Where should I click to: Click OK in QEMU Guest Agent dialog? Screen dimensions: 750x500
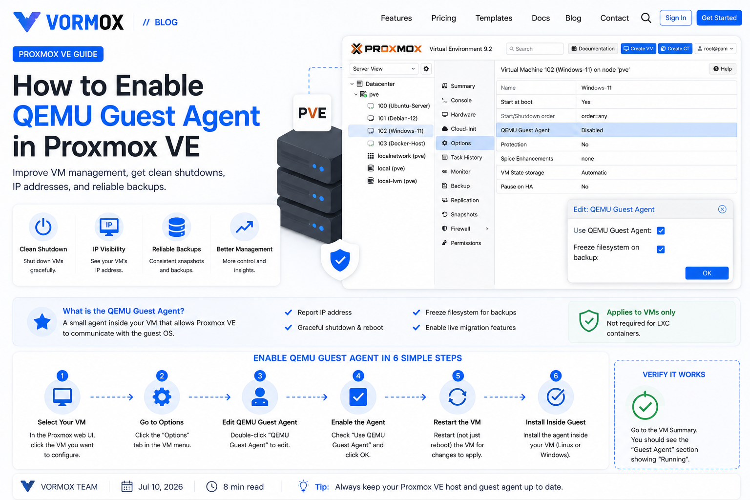707,273
